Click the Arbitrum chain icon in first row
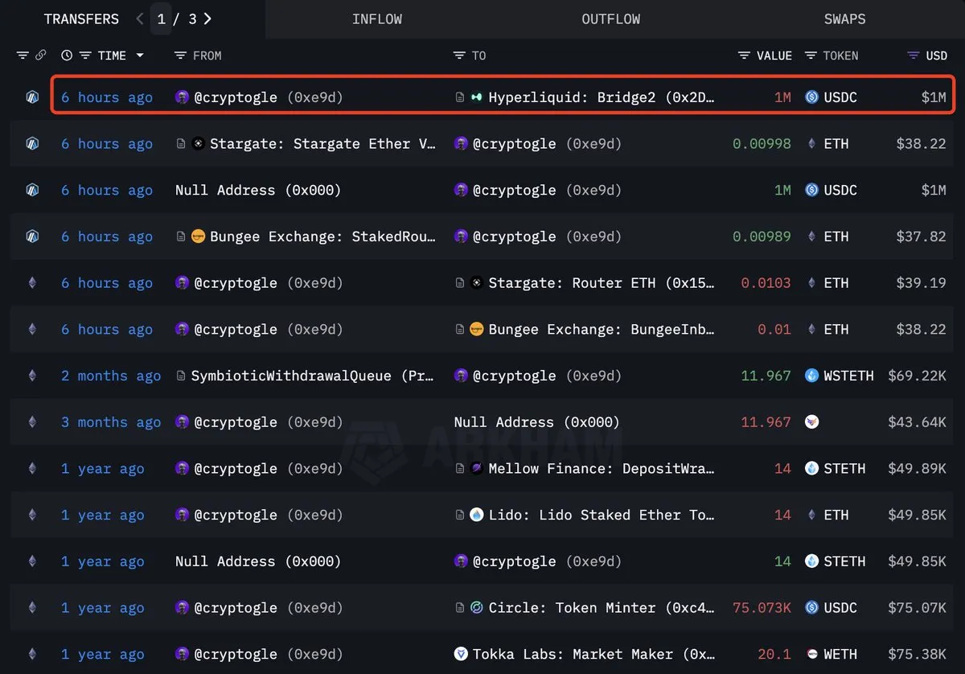Viewport: 965px width, 674px height. (x=32, y=97)
